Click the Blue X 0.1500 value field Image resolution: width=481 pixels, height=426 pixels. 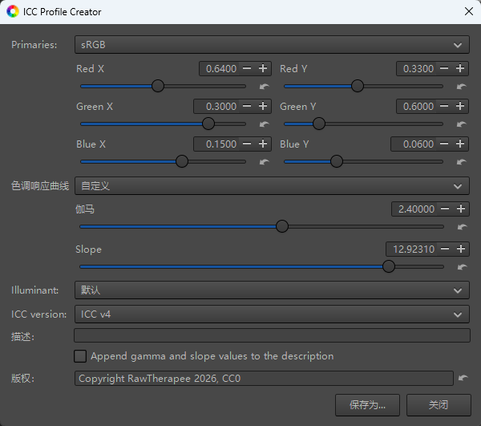[217, 144]
